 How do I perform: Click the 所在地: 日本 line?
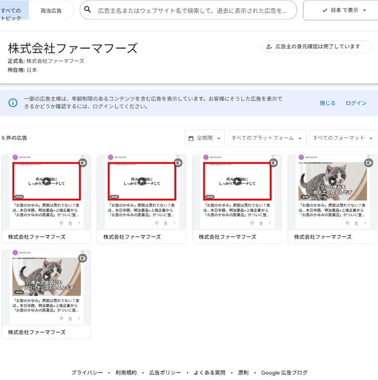point(22,70)
